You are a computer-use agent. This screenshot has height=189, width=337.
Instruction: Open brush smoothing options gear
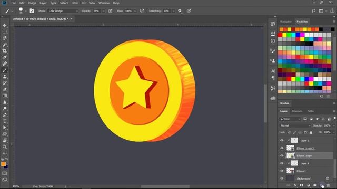(180, 11)
